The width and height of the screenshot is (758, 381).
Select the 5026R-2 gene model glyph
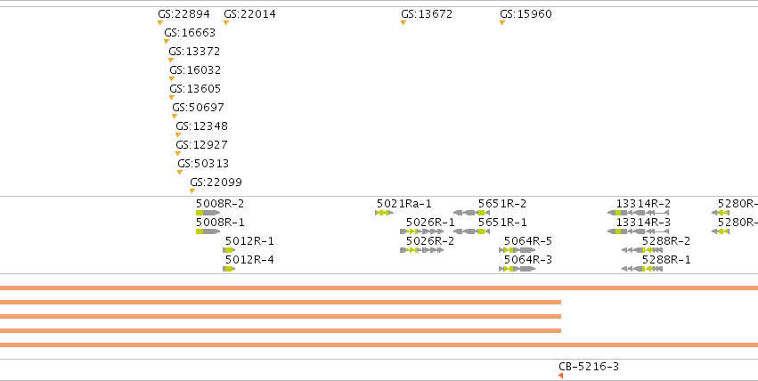421,250
